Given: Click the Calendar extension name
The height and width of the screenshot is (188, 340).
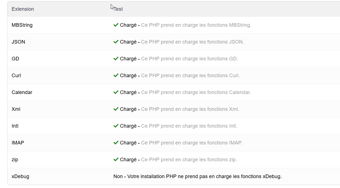Looking at the screenshot, I should (x=22, y=92).
